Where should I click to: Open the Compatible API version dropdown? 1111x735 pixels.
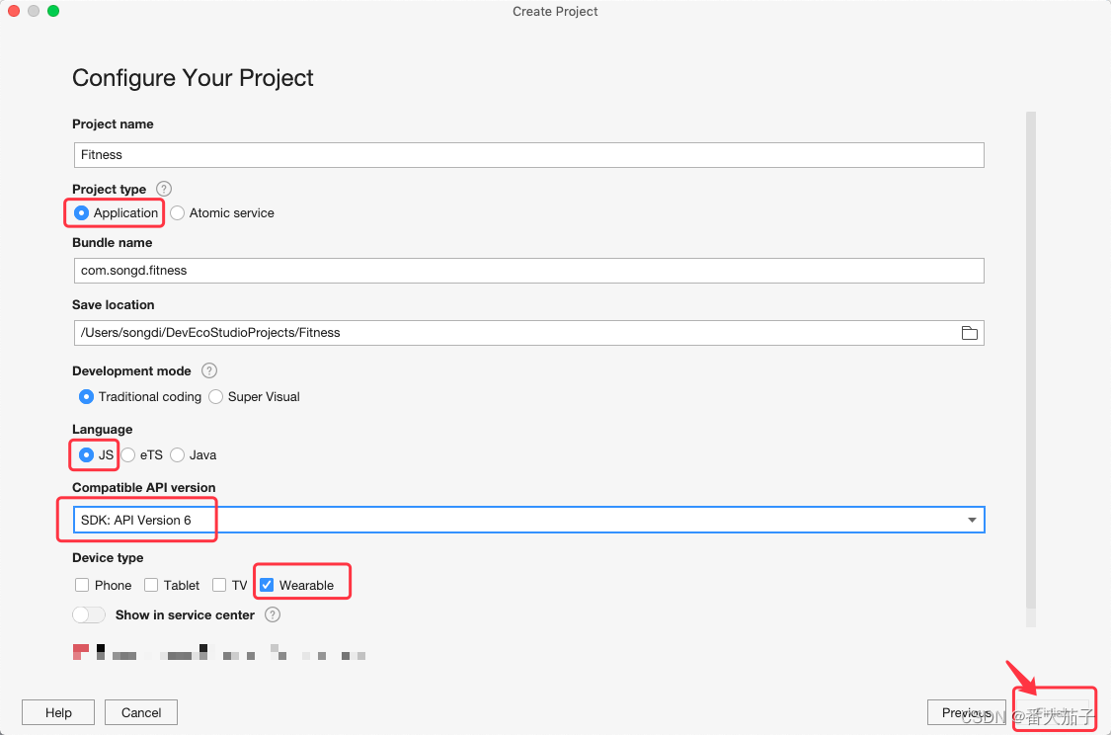[x=528, y=520]
